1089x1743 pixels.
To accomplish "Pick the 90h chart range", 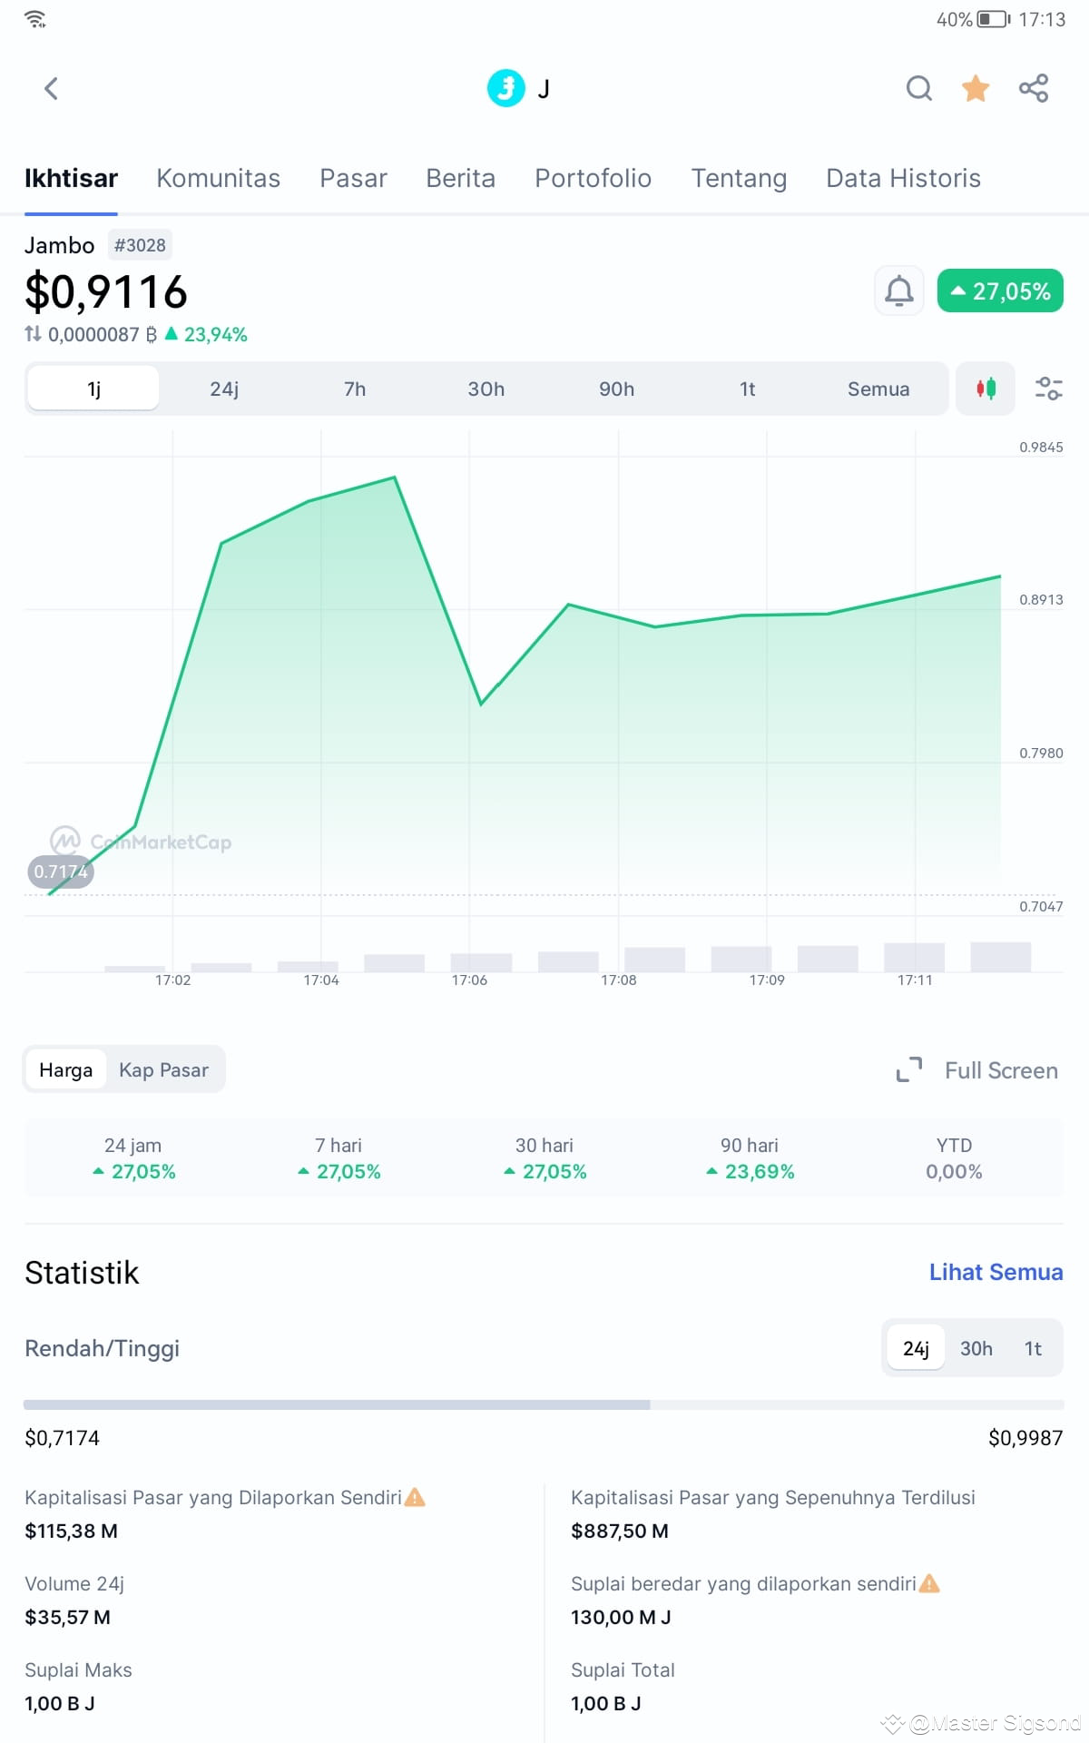I will [x=616, y=389].
